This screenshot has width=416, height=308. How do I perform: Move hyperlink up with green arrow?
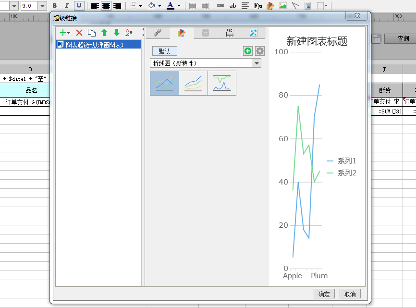click(104, 33)
